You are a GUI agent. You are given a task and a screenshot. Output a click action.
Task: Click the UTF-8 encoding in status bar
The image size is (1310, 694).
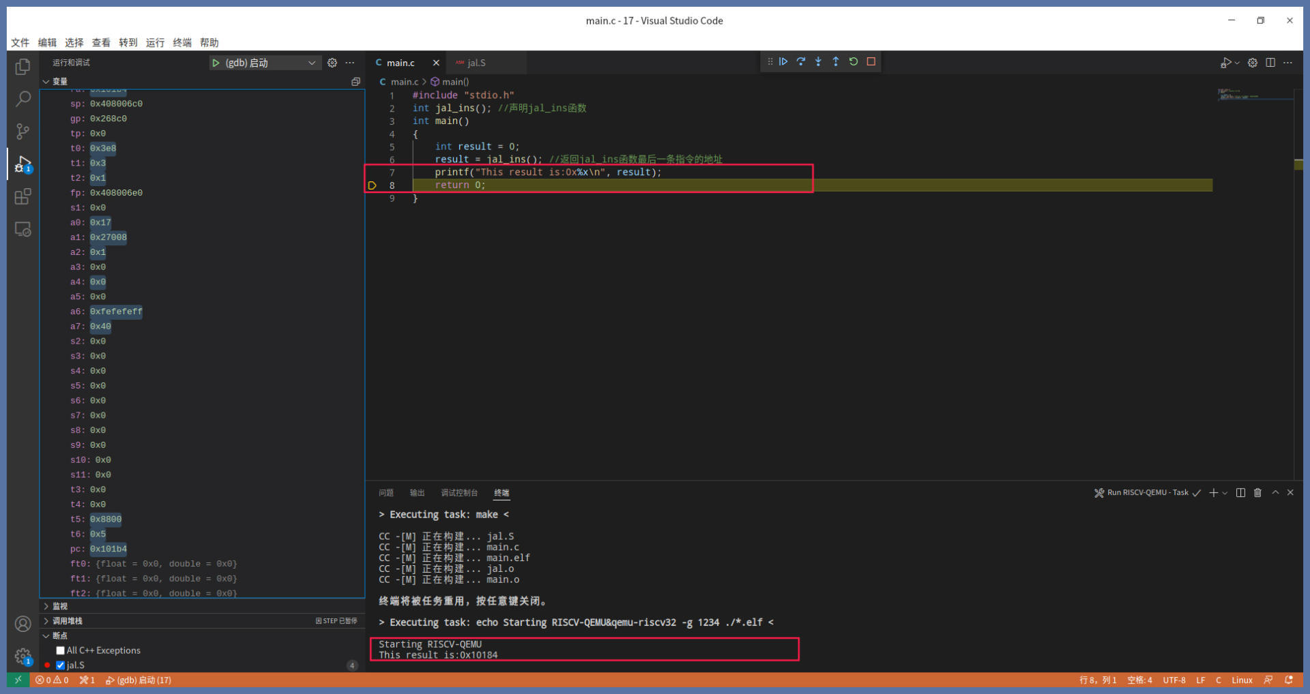[1174, 680]
